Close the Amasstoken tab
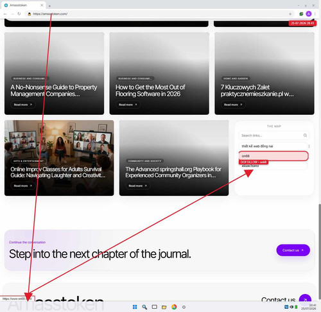The image size is (321, 312). click(42, 5)
